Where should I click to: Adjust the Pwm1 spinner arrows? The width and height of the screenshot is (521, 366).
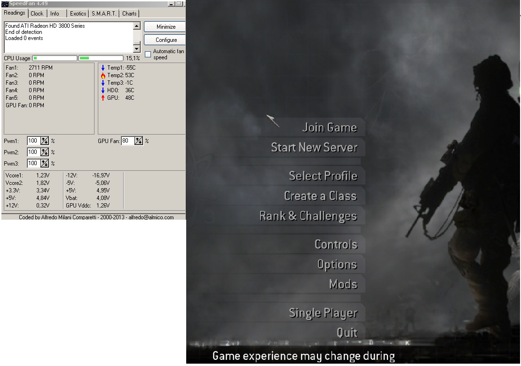tap(45, 141)
